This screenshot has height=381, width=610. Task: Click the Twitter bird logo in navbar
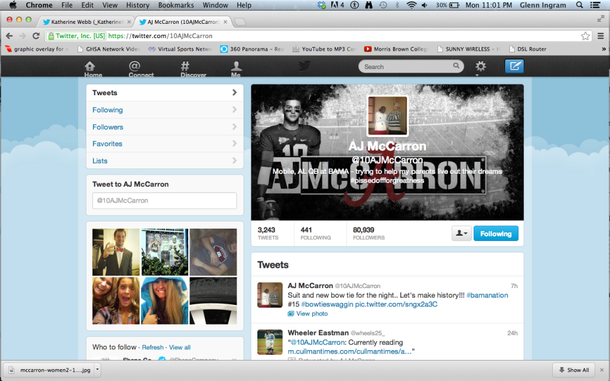tap(304, 66)
